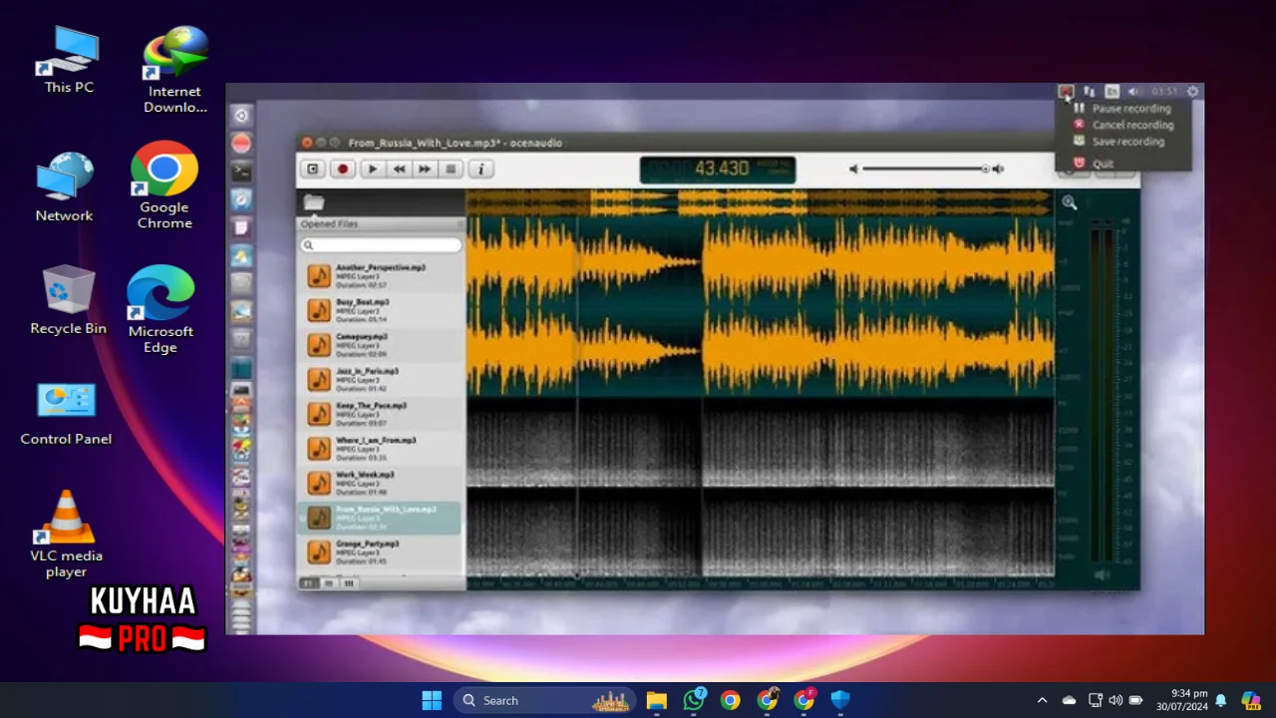Click the music note icon for Keep_The_Pace.mp3

tap(319, 414)
